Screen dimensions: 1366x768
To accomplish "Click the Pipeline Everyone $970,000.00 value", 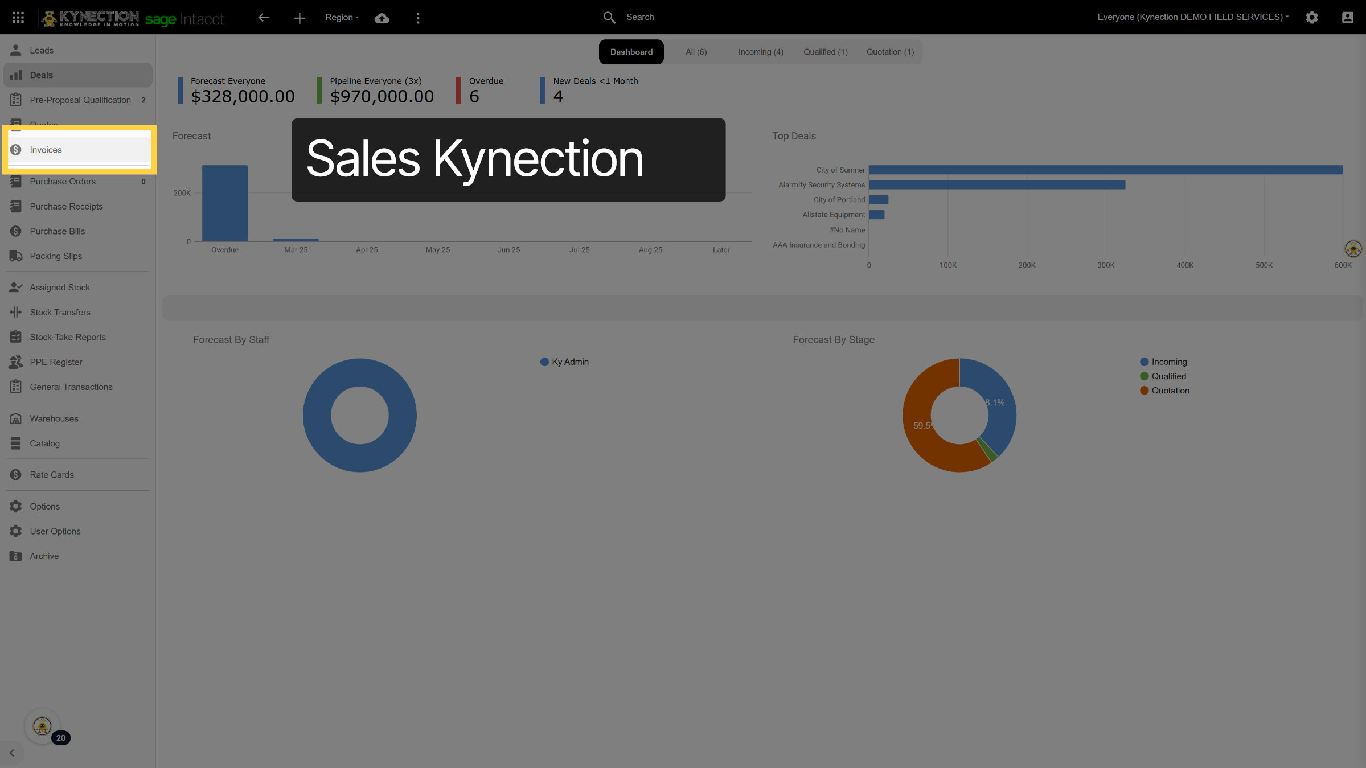I will 382,97.
